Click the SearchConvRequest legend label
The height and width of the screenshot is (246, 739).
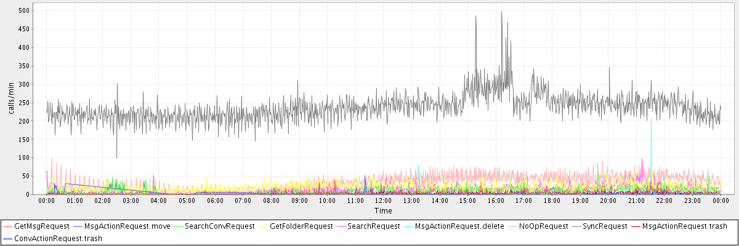[x=219, y=226]
